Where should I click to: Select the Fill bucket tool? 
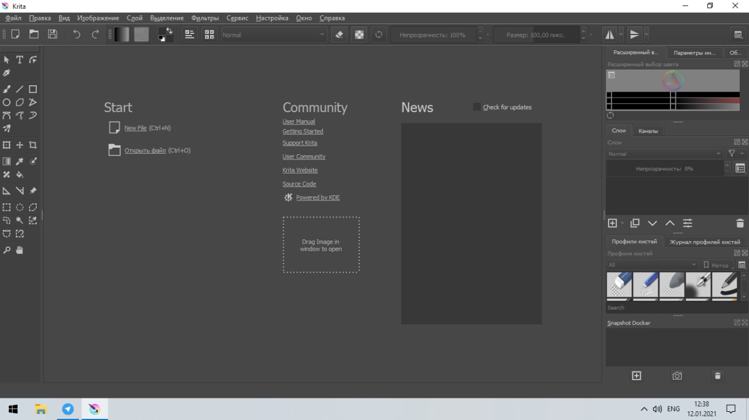pyautogui.click(x=19, y=175)
